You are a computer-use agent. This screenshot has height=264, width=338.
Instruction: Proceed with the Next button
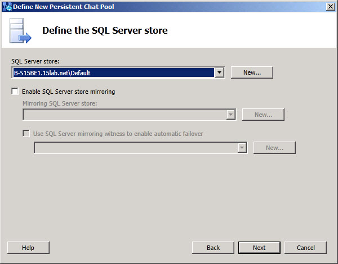259,248
